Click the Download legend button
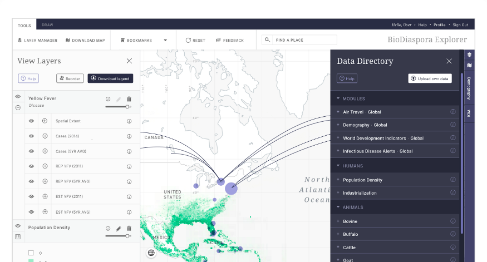487x262 pixels. click(x=110, y=78)
